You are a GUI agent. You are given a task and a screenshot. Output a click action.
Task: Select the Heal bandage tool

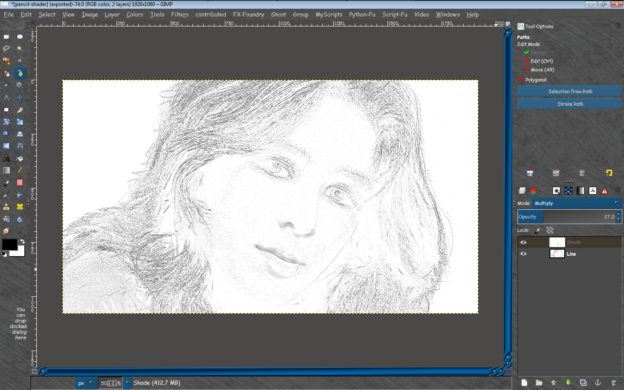(x=20, y=207)
